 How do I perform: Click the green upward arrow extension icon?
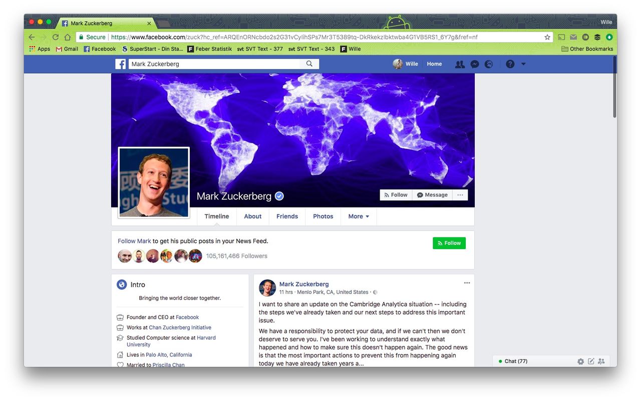coord(609,37)
